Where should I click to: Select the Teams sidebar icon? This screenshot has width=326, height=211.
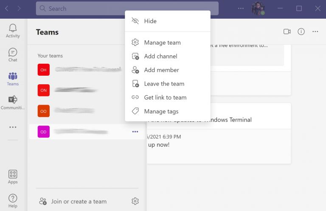click(x=13, y=79)
